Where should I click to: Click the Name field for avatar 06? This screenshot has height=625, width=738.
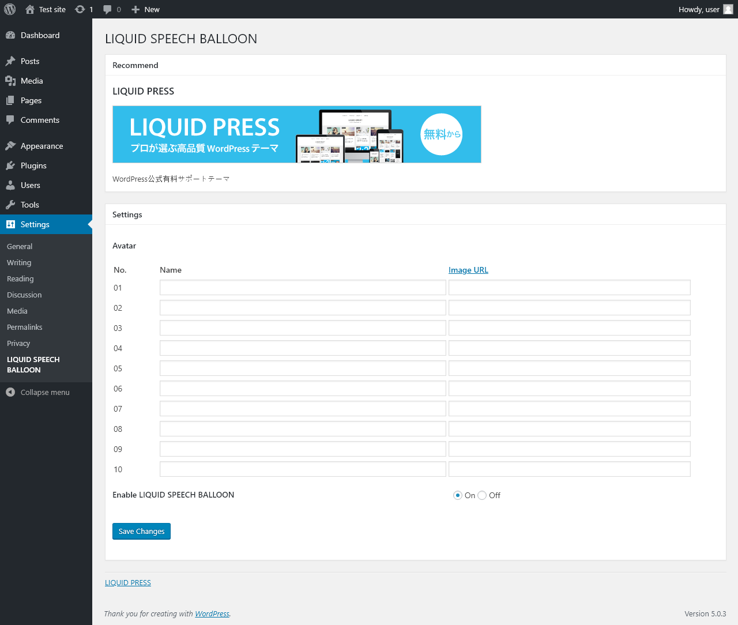pos(303,389)
